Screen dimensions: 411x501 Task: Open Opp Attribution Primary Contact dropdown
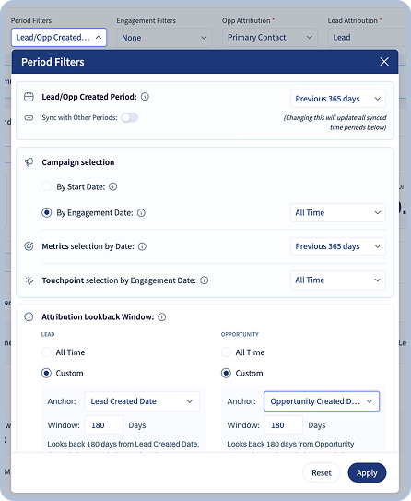click(x=270, y=38)
